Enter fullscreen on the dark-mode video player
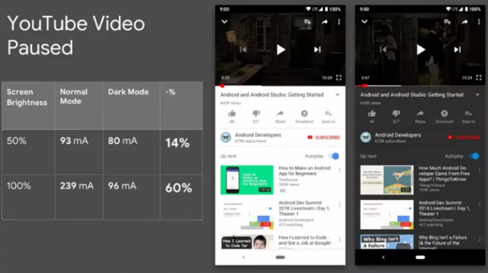 click(x=479, y=77)
